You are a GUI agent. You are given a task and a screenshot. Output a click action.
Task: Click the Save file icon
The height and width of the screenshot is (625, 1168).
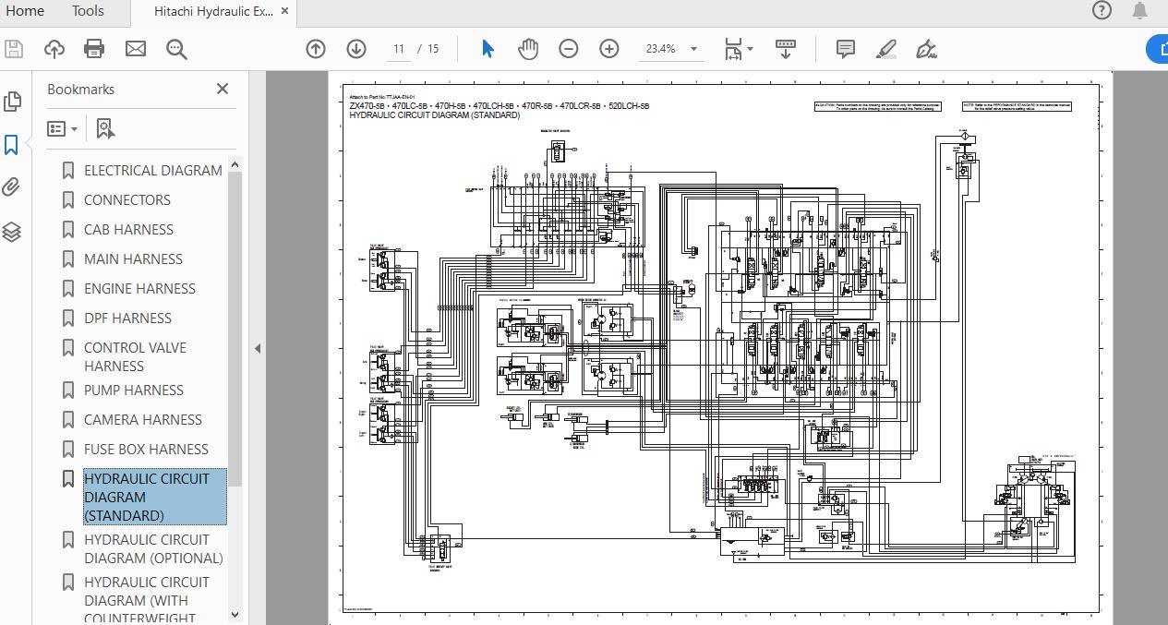click(x=14, y=49)
